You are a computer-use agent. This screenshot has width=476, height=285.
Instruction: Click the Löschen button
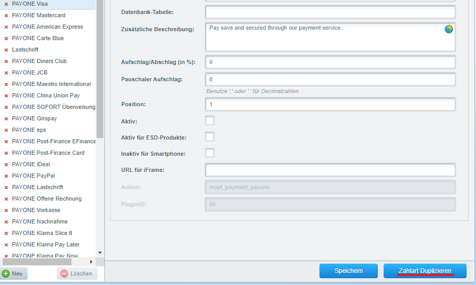pyautogui.click(x=77, y=274)
